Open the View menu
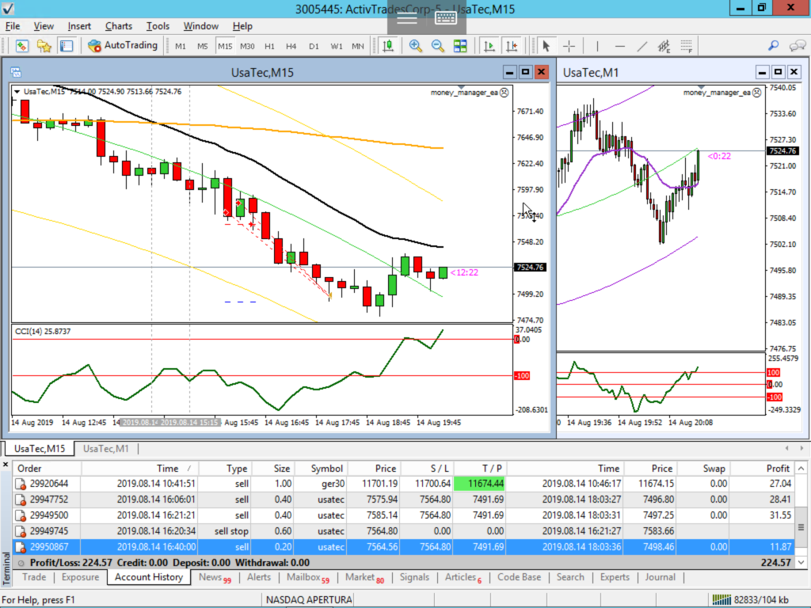Image resolution: width=811 pixels, height=608 pixels. [x=44, y=26]
